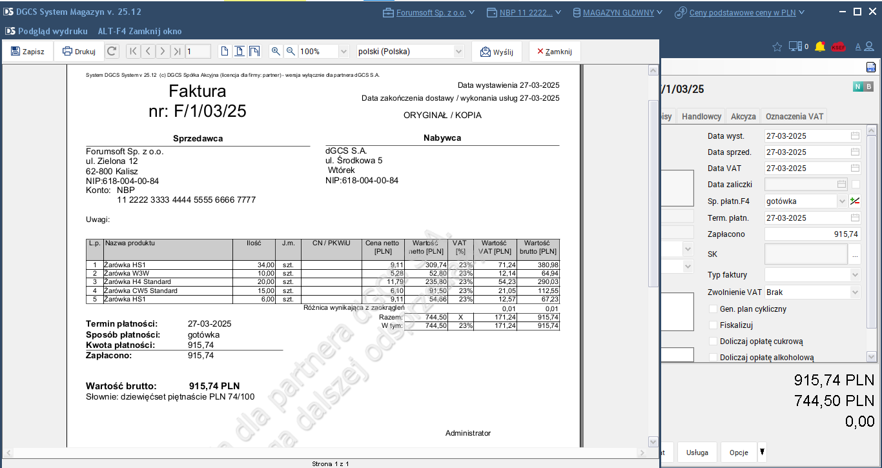Click the preview vertical scrollbar
The height and width of the screenshot is (468, 882).
pos(653,255)
